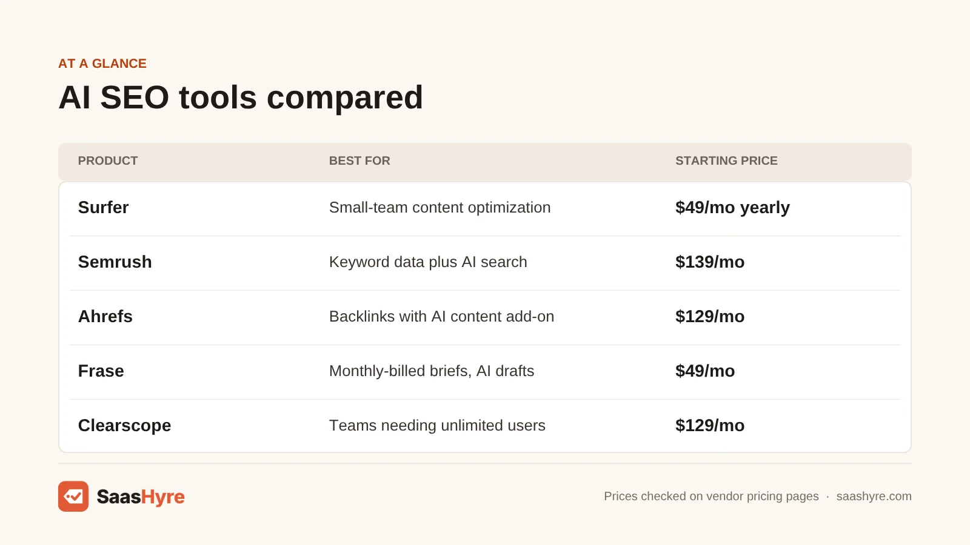Viewport: 970px width, 545px height.
Task: Click 'Backlinks with AI content add-on' cell
Action: point(441,317)
